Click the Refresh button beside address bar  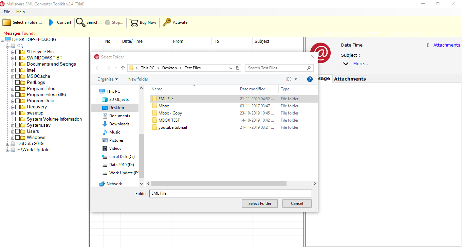pos(238,68)
